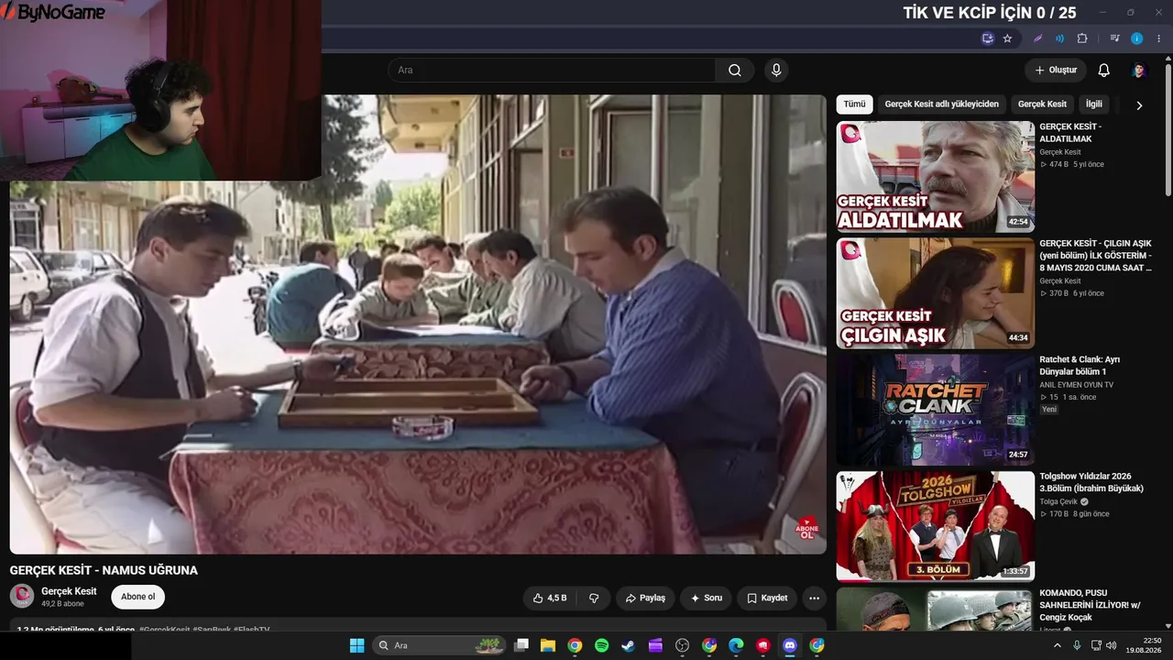Select the Tümü filter chip
Viewport: 1173px width, 660px height.
coord(854,104)
